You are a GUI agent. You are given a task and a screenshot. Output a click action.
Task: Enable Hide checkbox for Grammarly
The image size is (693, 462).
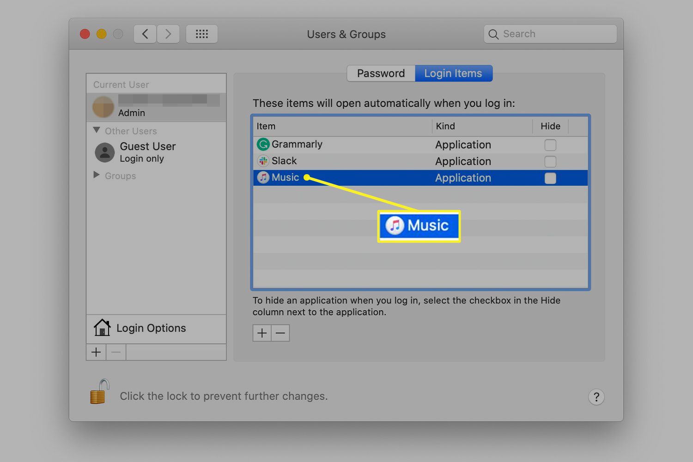click(550, 145)
